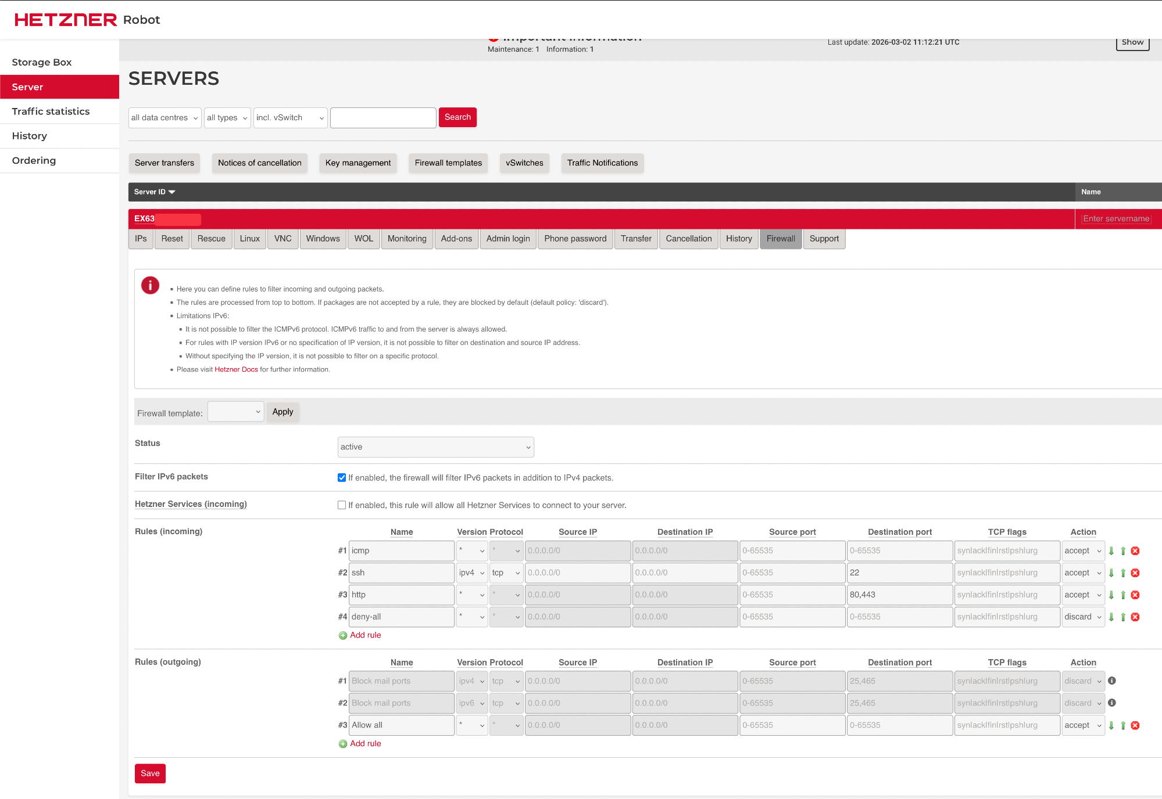The width and height of the screenshot is (1162, 799).
Task: Click the Hetzner logo
Action: pyautogui.click(x=66, y=20)
